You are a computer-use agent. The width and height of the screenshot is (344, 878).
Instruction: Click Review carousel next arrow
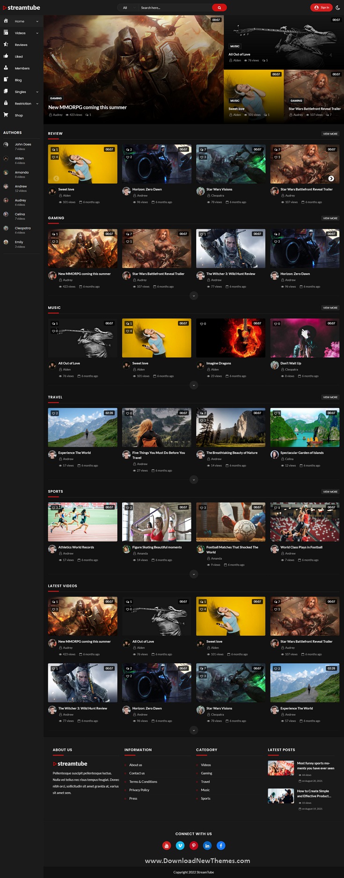point(331,179)
